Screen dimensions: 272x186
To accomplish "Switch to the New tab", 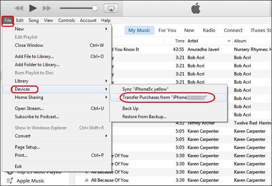I will (x=189, y=30).
